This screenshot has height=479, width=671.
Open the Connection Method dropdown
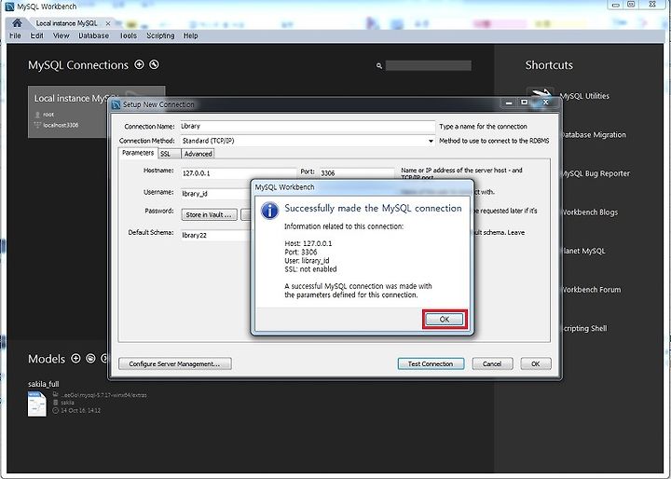[x=308, y=141]
